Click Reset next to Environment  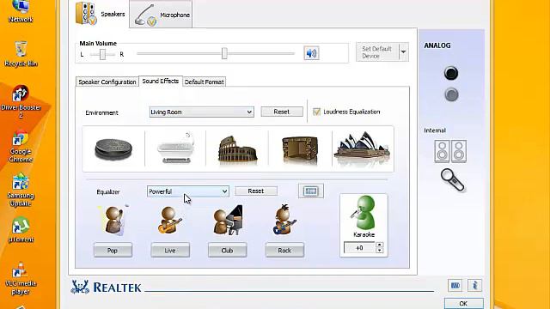tap(282, 112)
